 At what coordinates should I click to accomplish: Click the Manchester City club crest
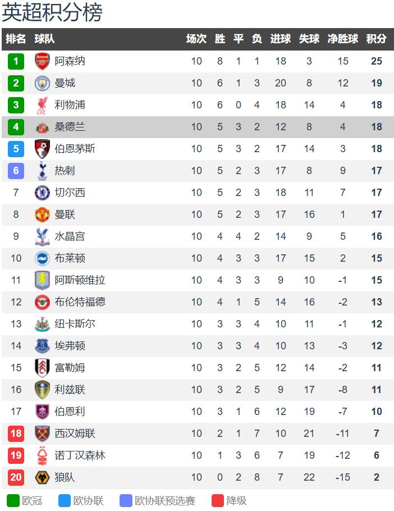pyautogui.click(x=42, y=83)
